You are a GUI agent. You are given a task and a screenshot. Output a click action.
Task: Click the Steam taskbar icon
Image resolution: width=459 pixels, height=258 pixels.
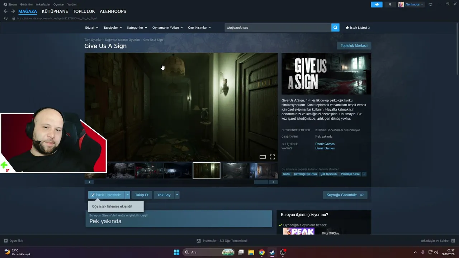272,252
